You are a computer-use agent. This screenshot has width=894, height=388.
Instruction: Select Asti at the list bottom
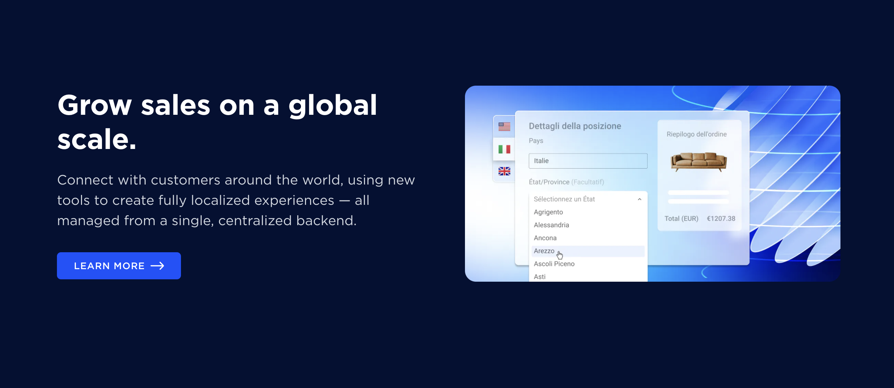click(x=539, y=276)
